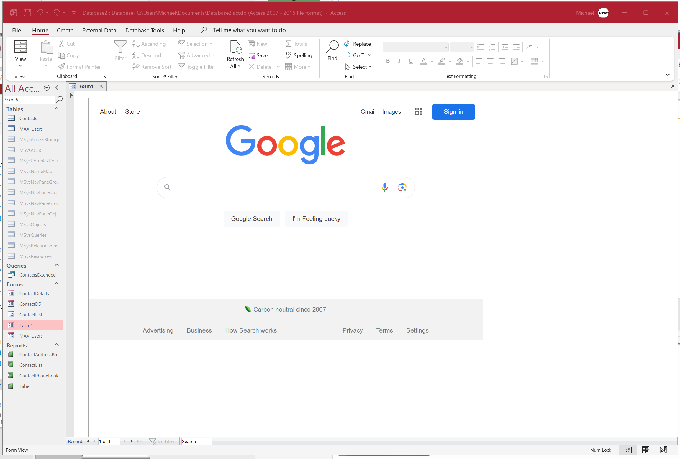The height and width of the screenshot is (459, 680).
Task: Click the I'm Feeling Lucky button
Action: tap(316, 219)
